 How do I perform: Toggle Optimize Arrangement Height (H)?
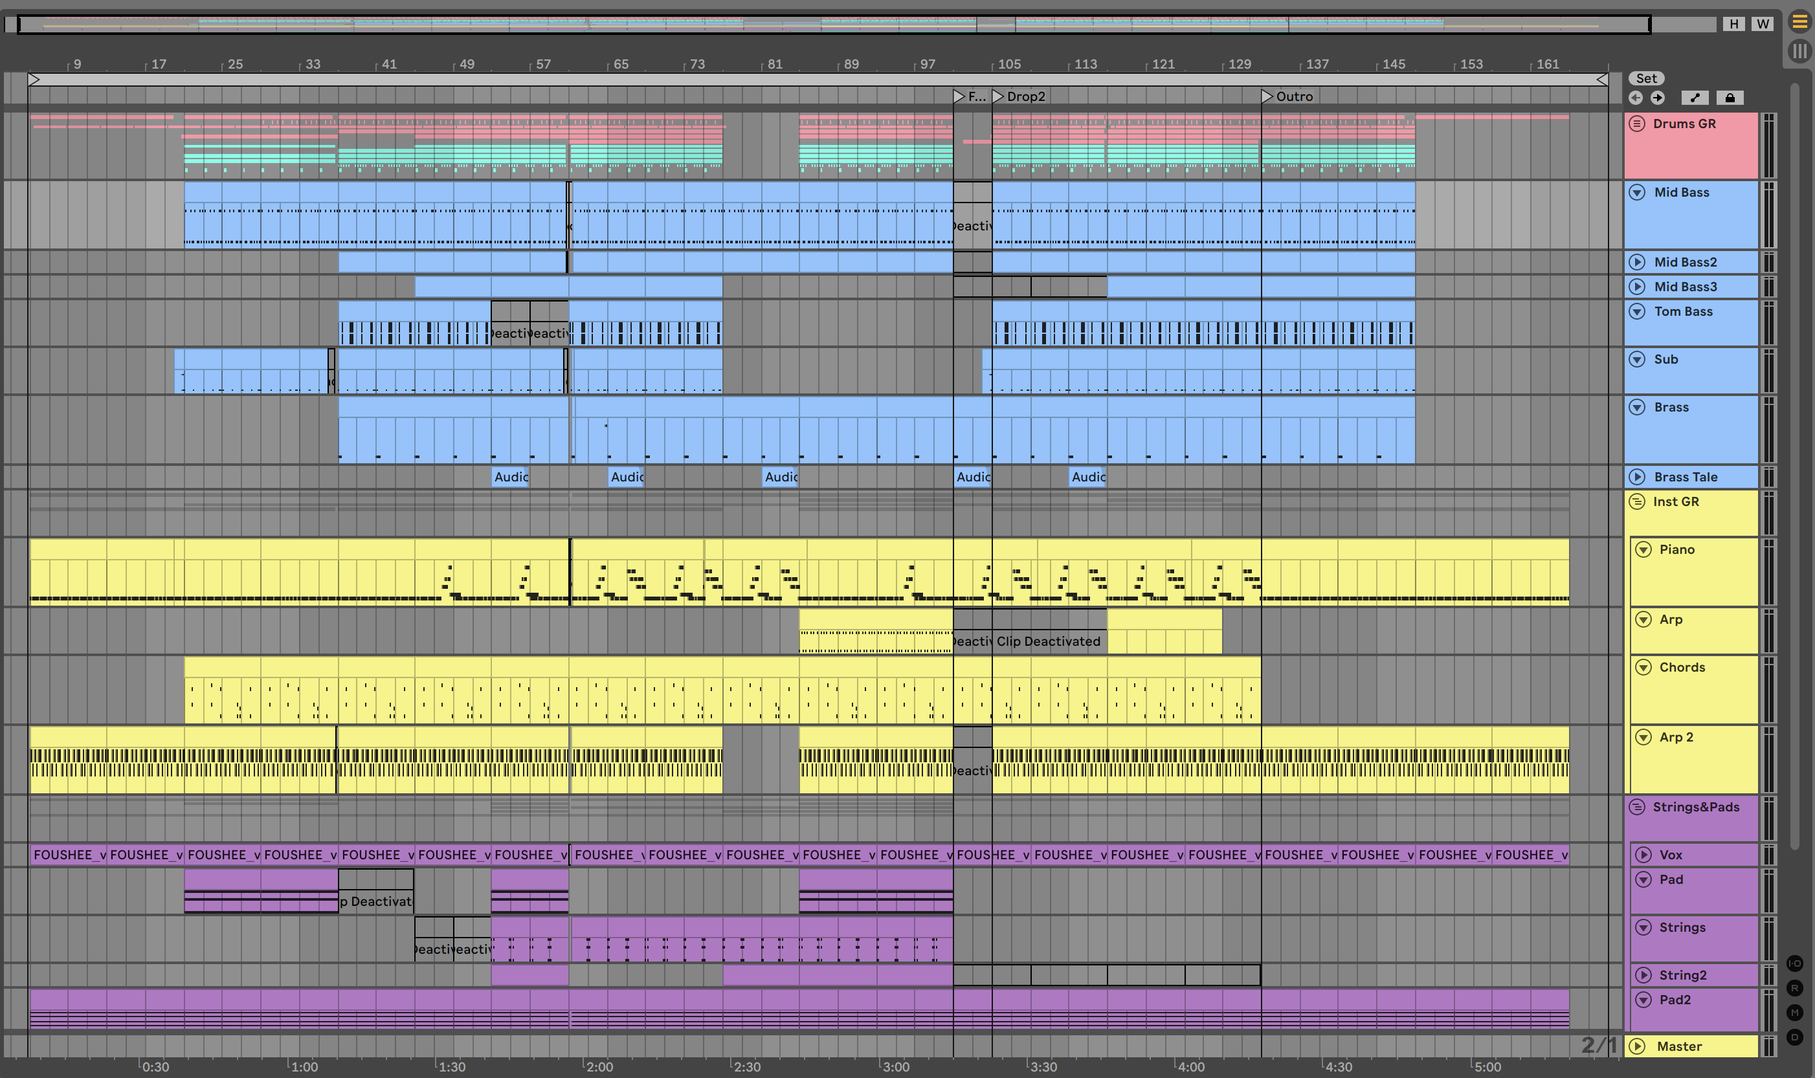point(1733,24)
